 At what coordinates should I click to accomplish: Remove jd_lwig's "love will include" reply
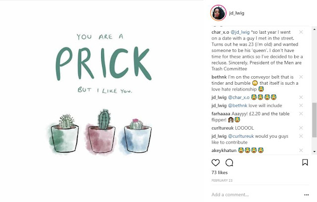[x=301, y=106]
